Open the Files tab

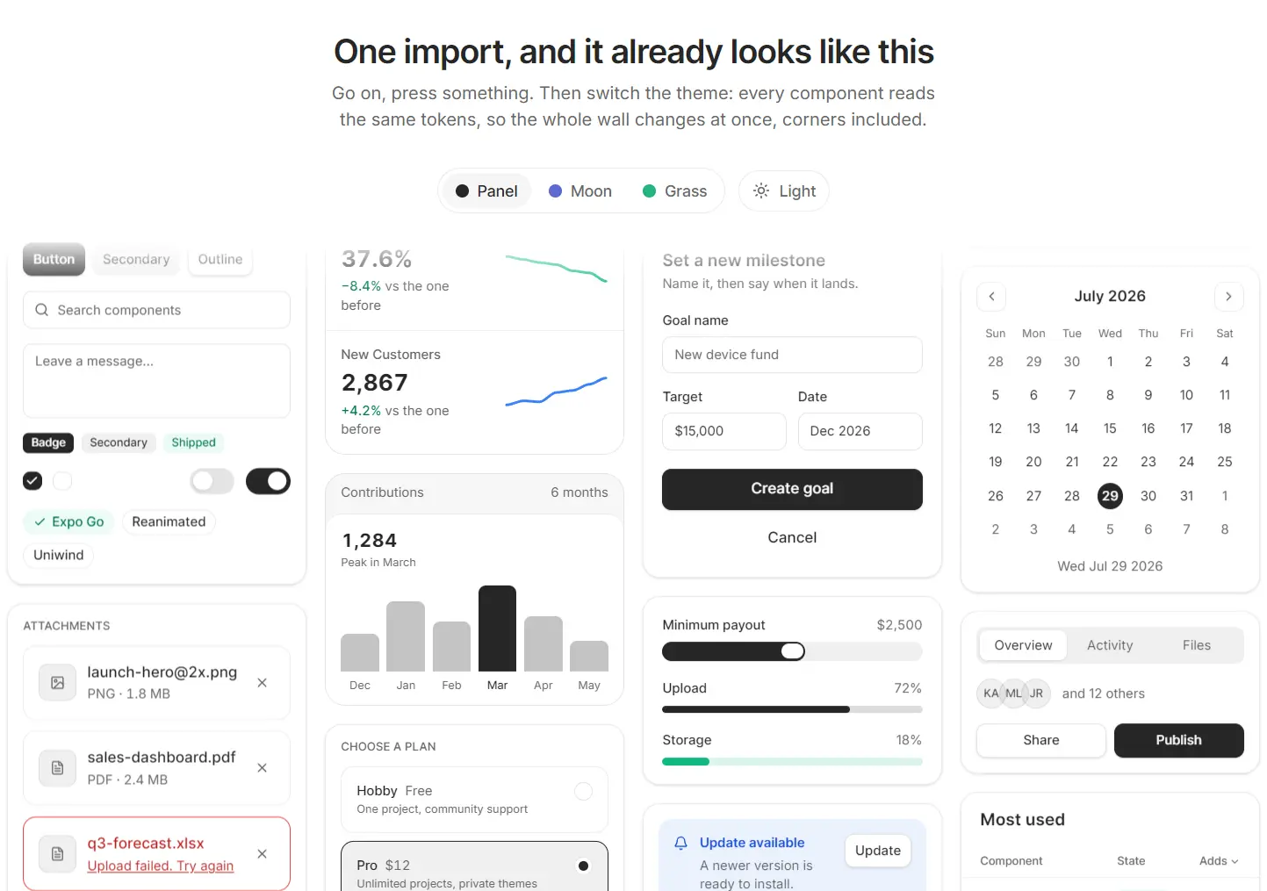[1196, 645]
